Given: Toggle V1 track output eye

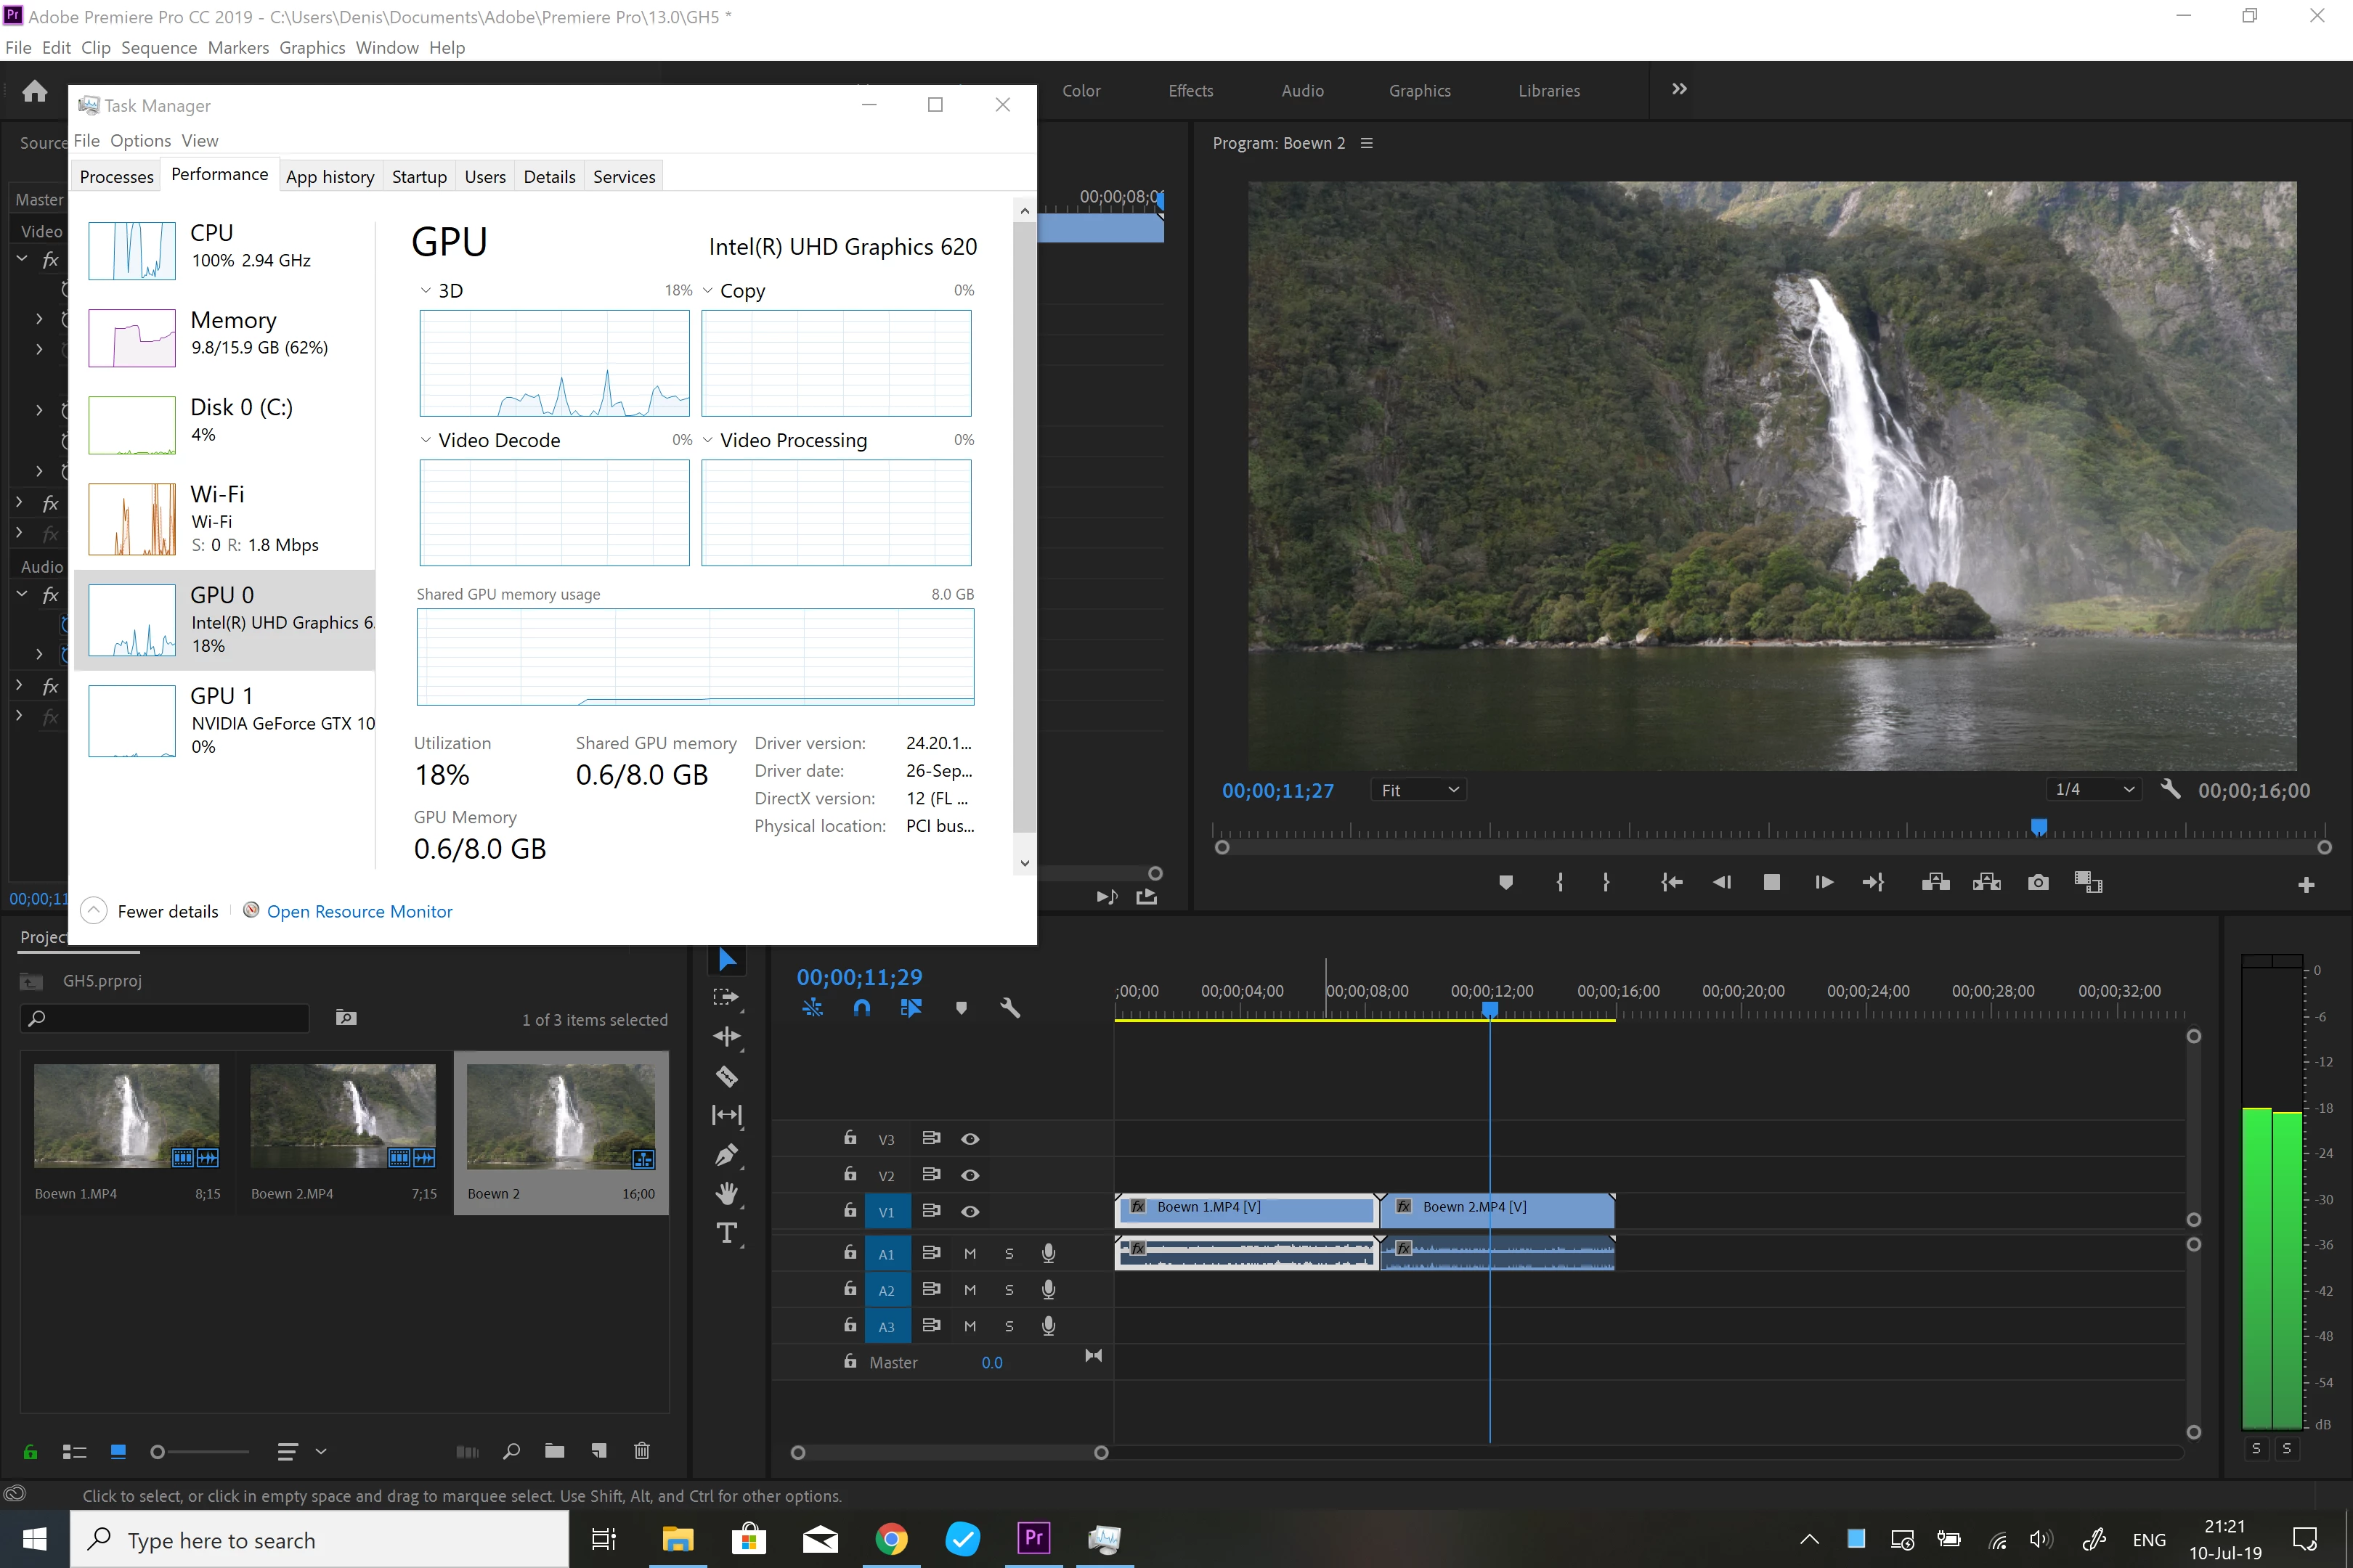Looking at the screenshot, I should tap(970, 1211).
